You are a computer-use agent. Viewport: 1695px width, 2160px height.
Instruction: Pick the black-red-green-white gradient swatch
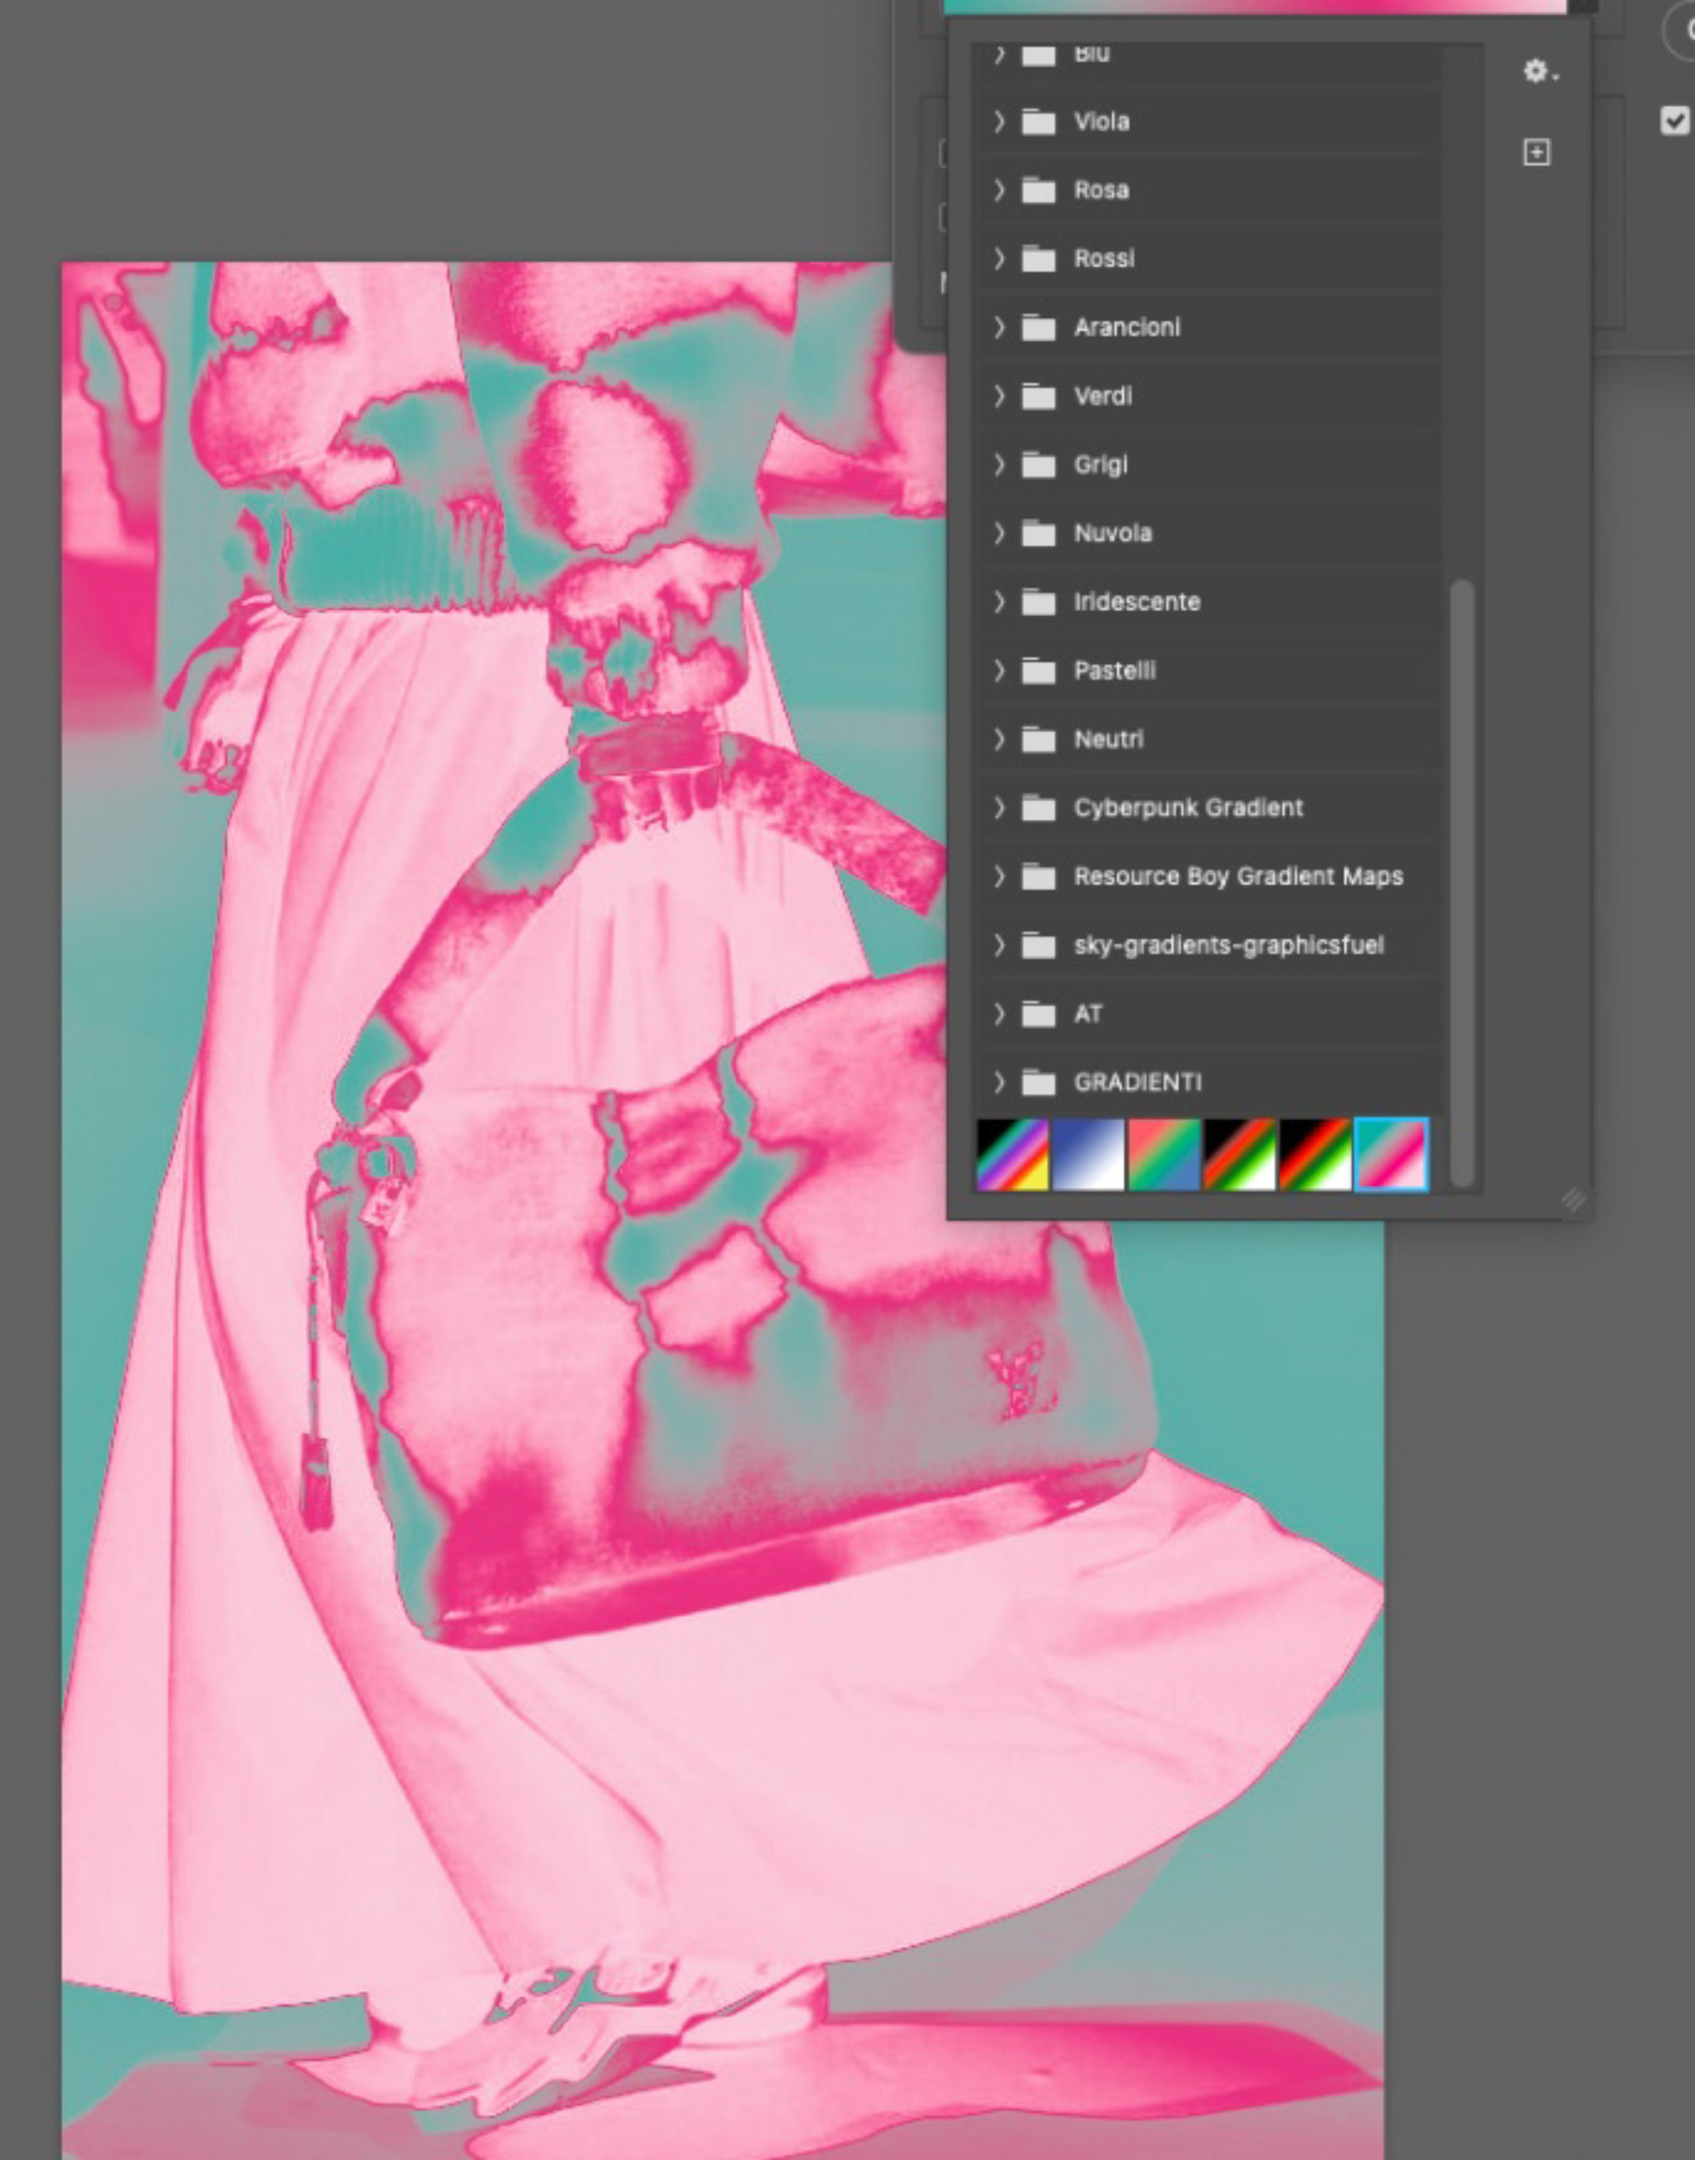point(1239,1154)
